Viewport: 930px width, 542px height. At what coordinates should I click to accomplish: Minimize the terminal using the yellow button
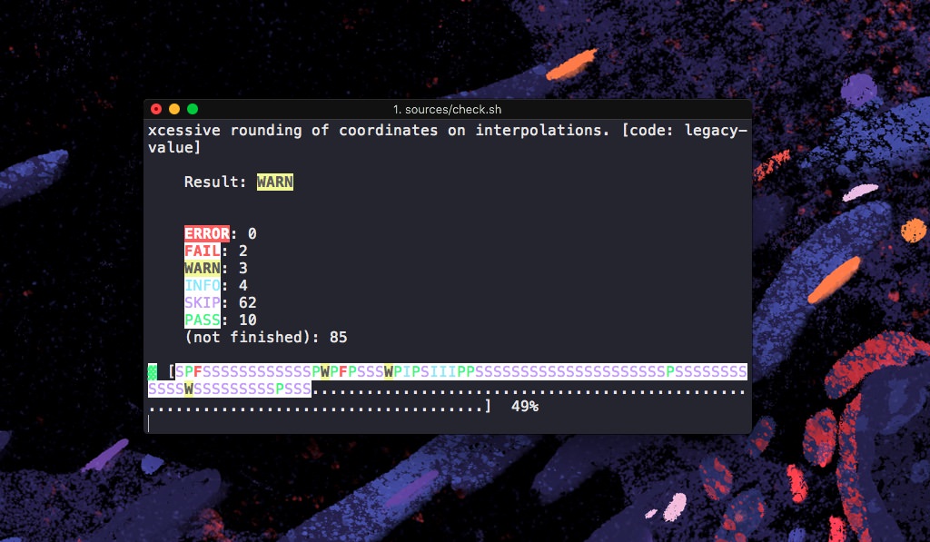click(x=174, y=109)
